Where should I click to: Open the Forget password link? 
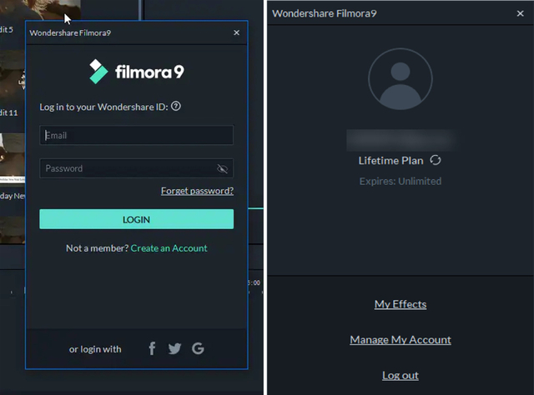point(197,191)
